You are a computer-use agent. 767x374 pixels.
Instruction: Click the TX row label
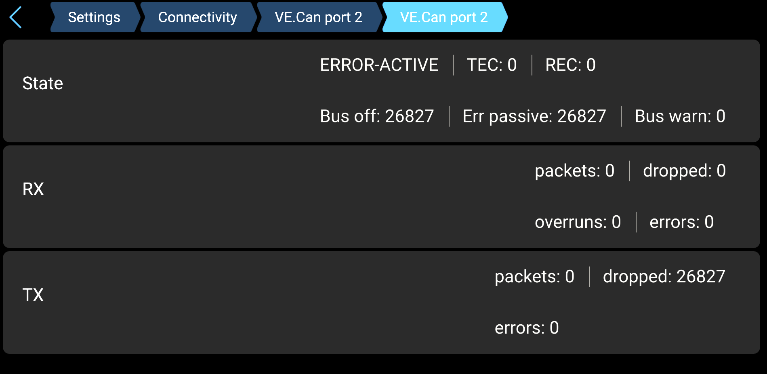tap(33, 295)
